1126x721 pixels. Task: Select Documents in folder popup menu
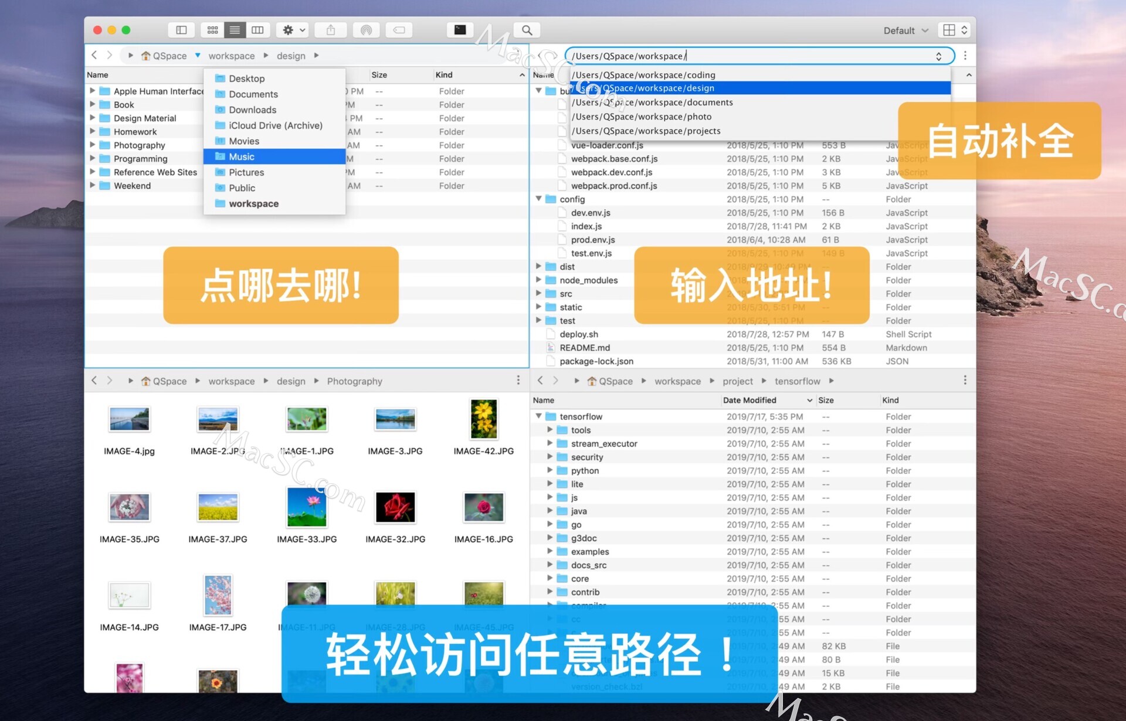click(274, 94)
